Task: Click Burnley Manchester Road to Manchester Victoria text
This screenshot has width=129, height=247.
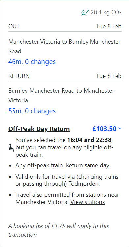Action: 61,95
